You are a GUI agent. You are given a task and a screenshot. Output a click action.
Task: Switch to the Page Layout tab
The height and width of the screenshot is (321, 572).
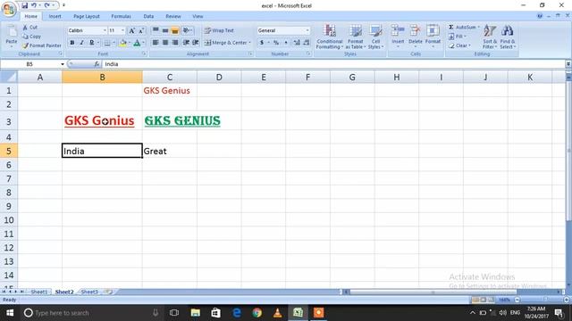pos(87,16)
